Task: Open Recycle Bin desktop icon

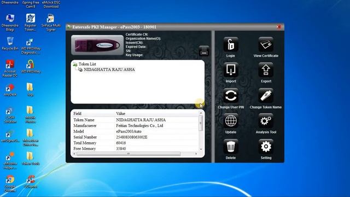Action: [10, 44]
